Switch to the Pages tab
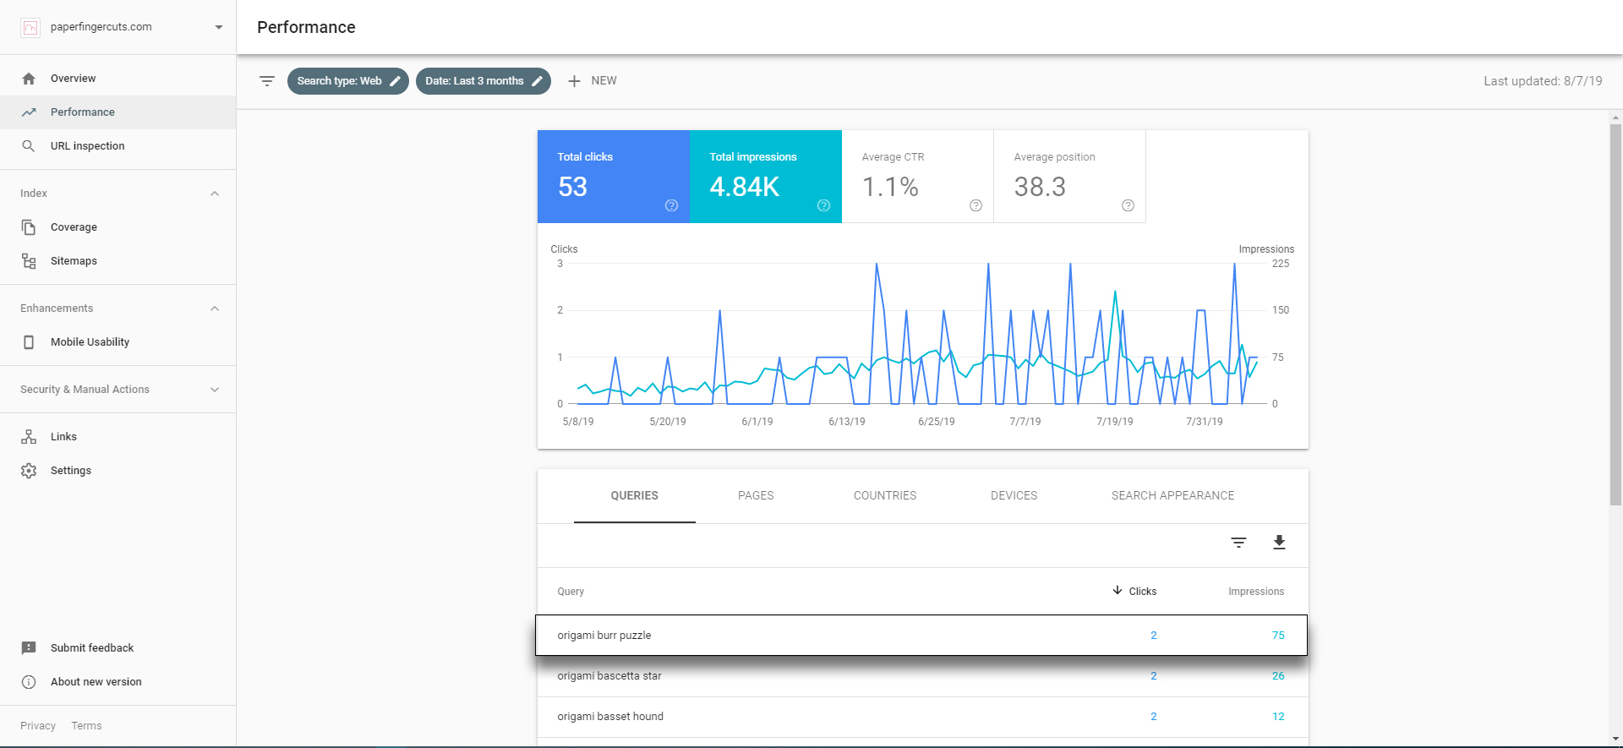 tap(756, 496)
